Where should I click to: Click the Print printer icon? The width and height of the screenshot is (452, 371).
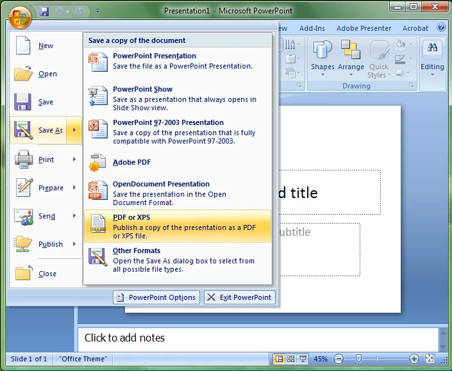[x=24, y=159]
